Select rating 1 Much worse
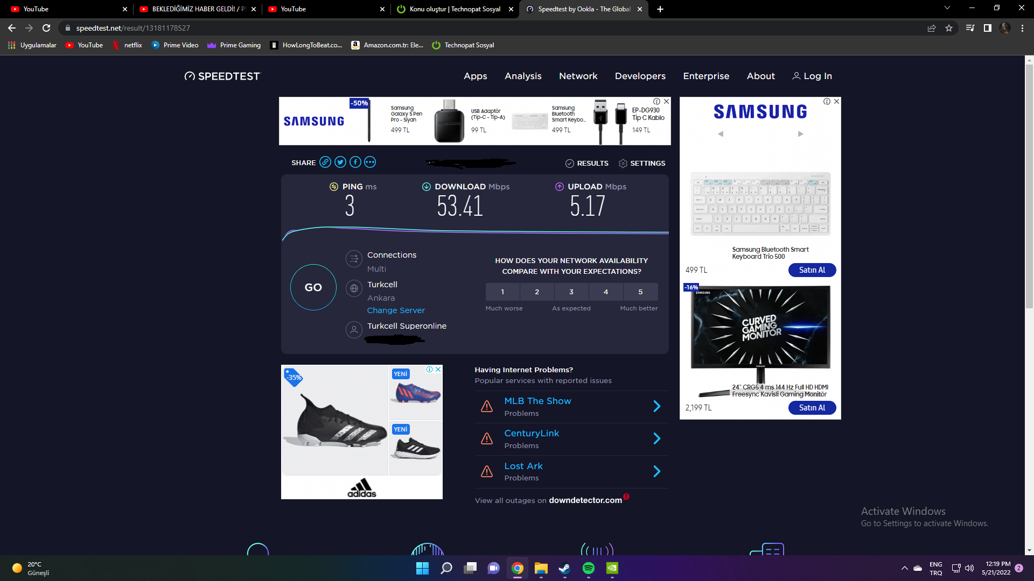 [x=502, y=292]
